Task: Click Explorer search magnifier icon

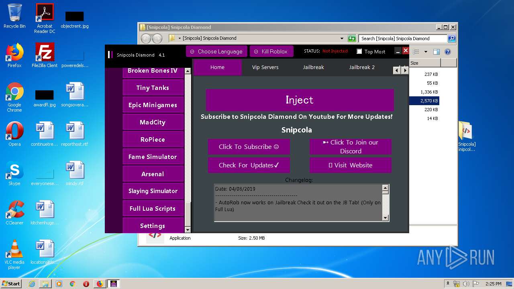Action: 452,39
